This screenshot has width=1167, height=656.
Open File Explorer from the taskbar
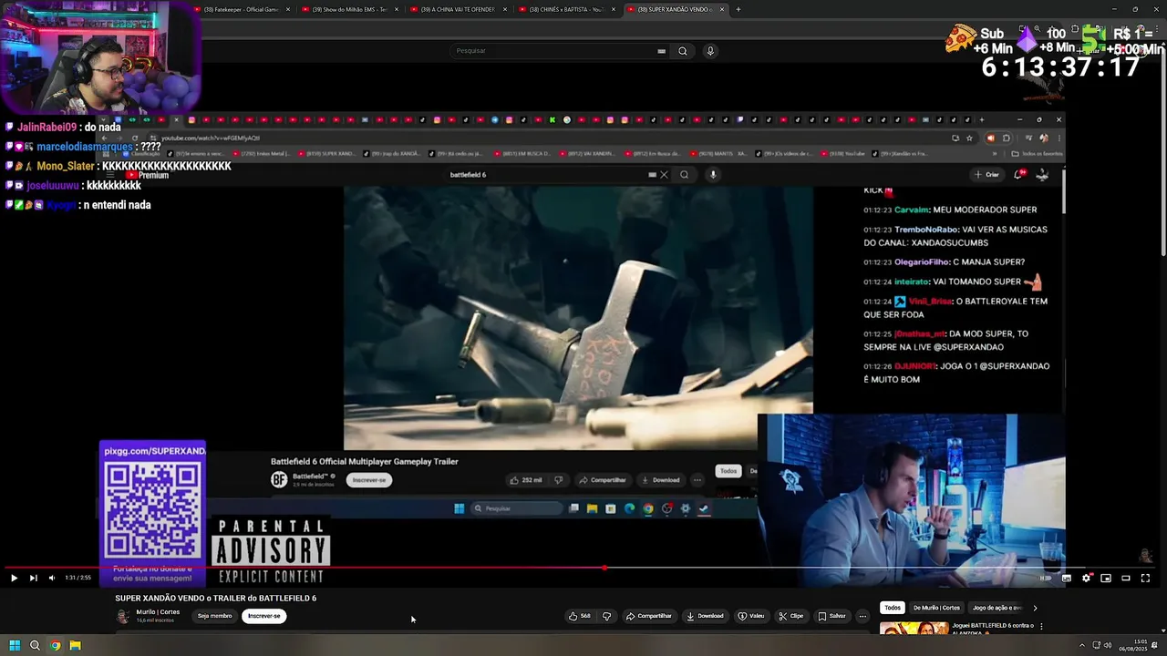coord(75,645)
